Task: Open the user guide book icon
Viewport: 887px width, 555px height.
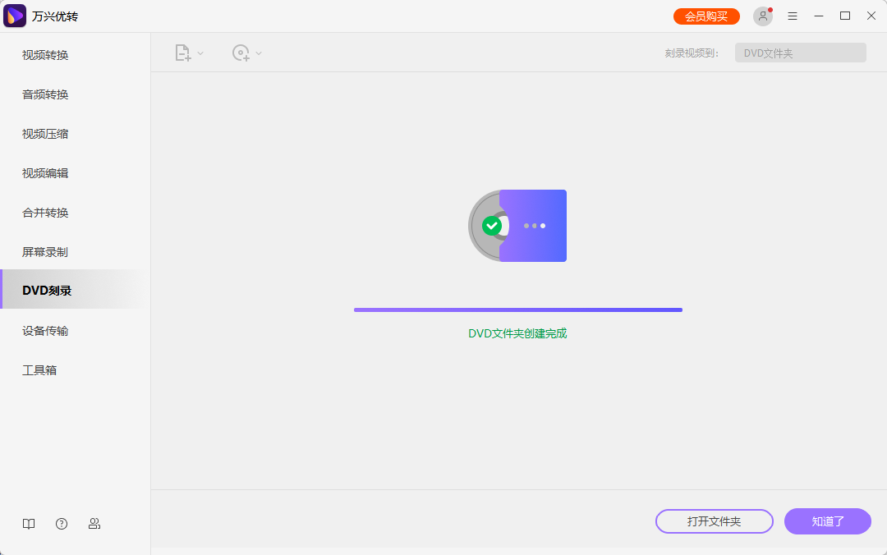Action: 29,523
